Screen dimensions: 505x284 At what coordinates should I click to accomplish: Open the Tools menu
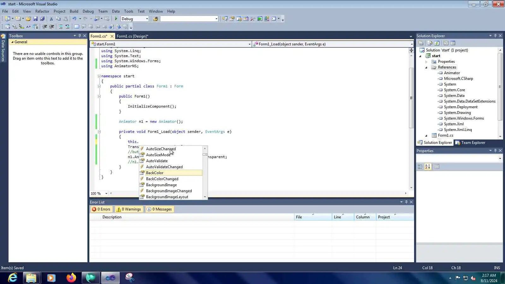coord(128,11)
